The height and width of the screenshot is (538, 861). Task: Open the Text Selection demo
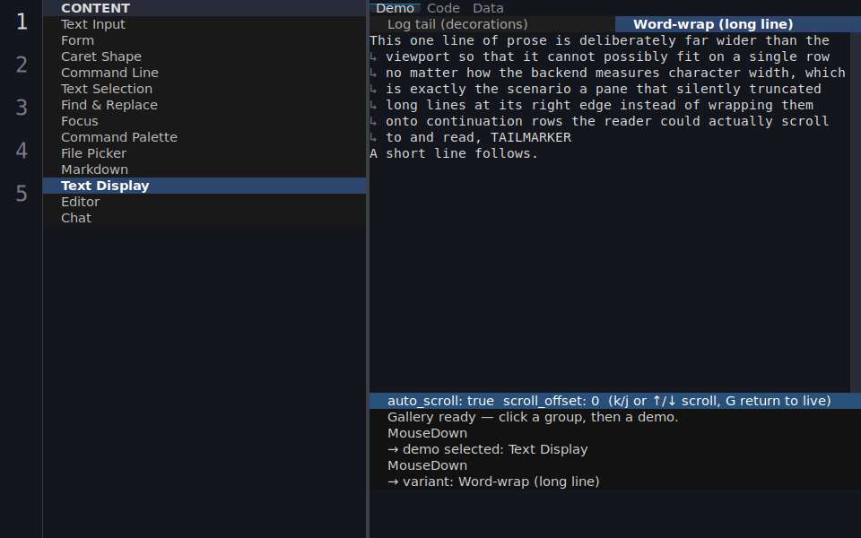pyautogui.click(x=204, y=89)
